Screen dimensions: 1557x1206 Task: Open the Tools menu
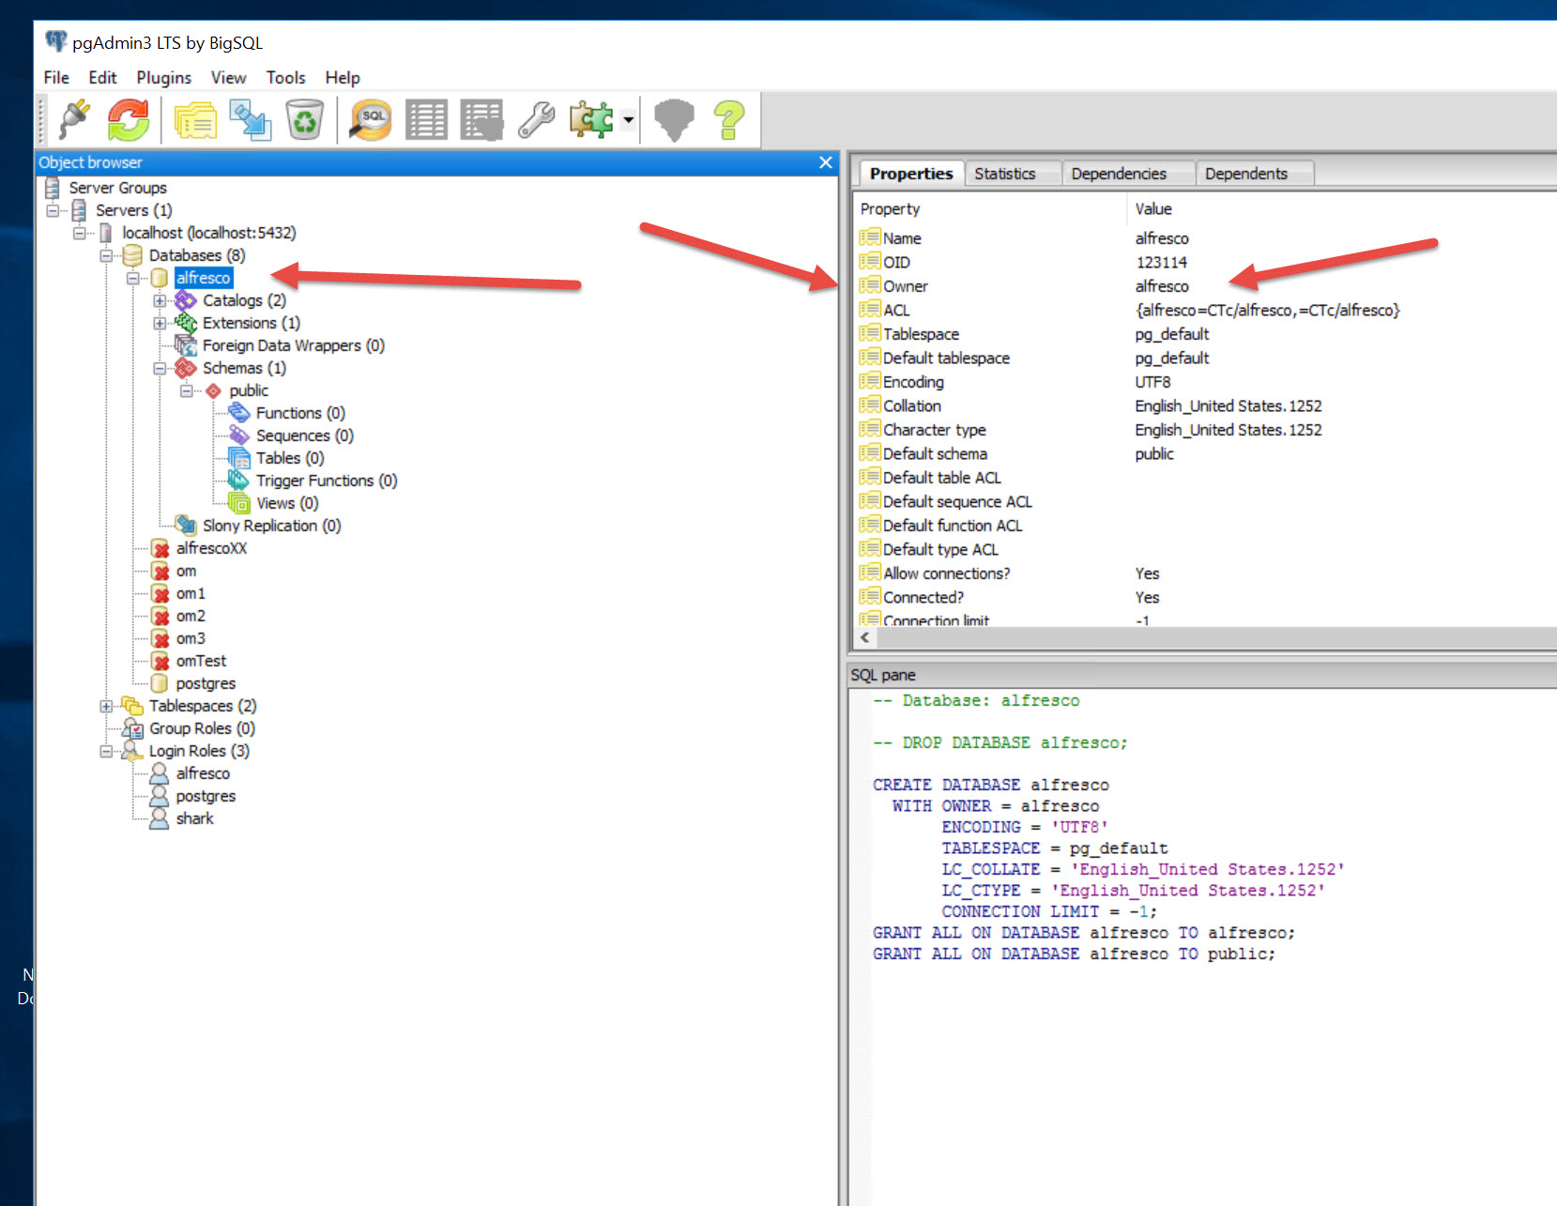point(285,78)
